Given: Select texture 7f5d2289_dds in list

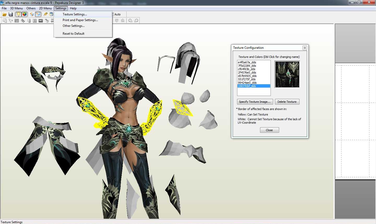Looking at the screenshot, I should click(254, 66).
